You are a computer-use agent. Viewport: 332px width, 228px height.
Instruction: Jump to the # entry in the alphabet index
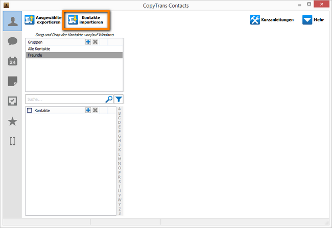point(120,214)
